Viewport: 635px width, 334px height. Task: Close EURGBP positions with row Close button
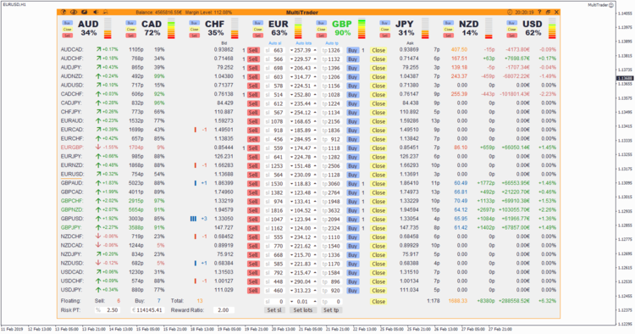tap(378, 148)
